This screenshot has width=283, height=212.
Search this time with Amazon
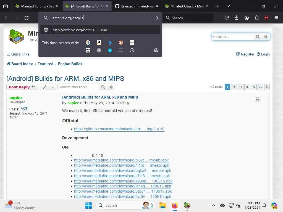99,43
